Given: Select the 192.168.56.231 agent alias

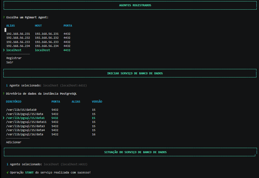Looking at the screenshot, I should click(18, 34).
